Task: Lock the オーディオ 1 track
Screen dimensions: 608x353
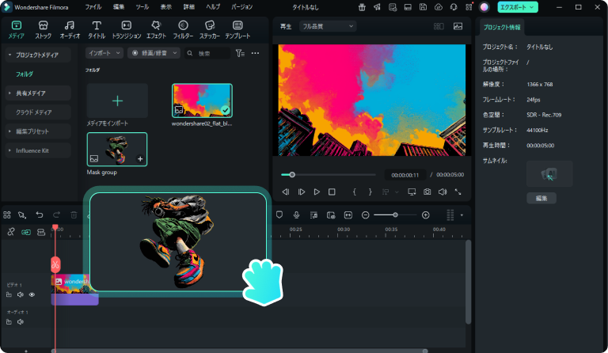Action: 9,322
